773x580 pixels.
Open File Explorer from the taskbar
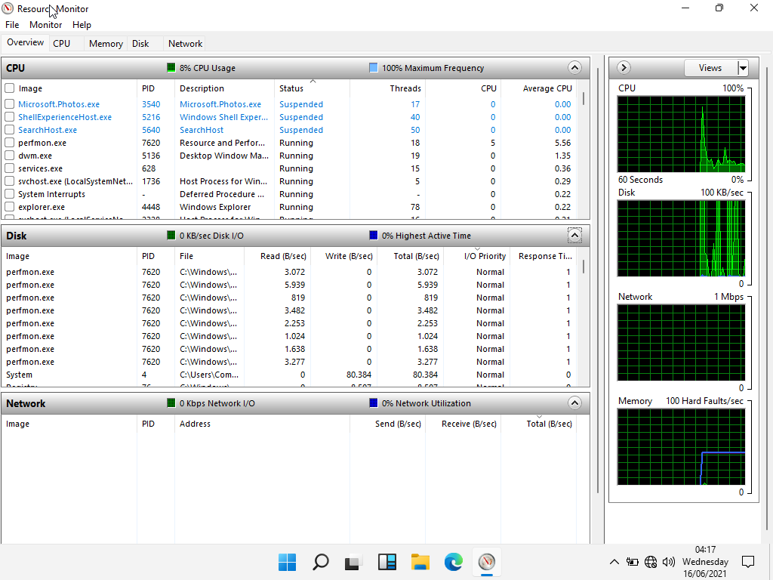click(420, 562)
